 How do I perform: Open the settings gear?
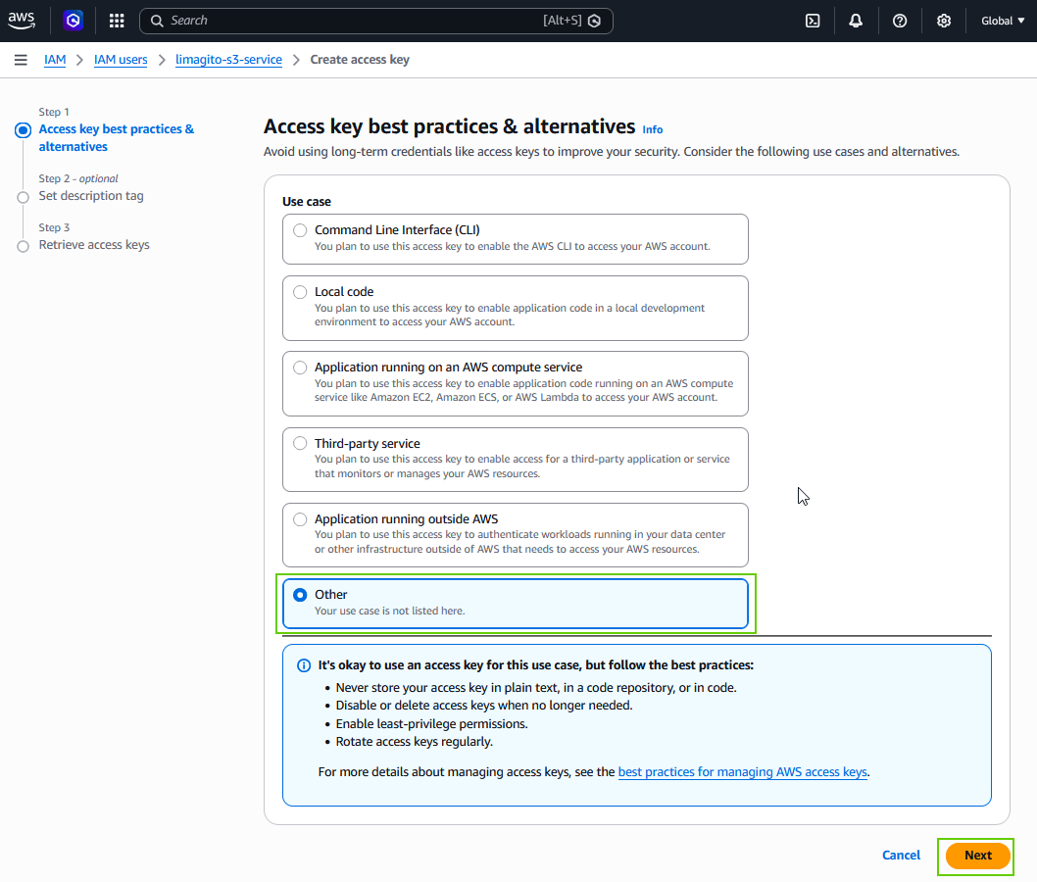point(944,21)
